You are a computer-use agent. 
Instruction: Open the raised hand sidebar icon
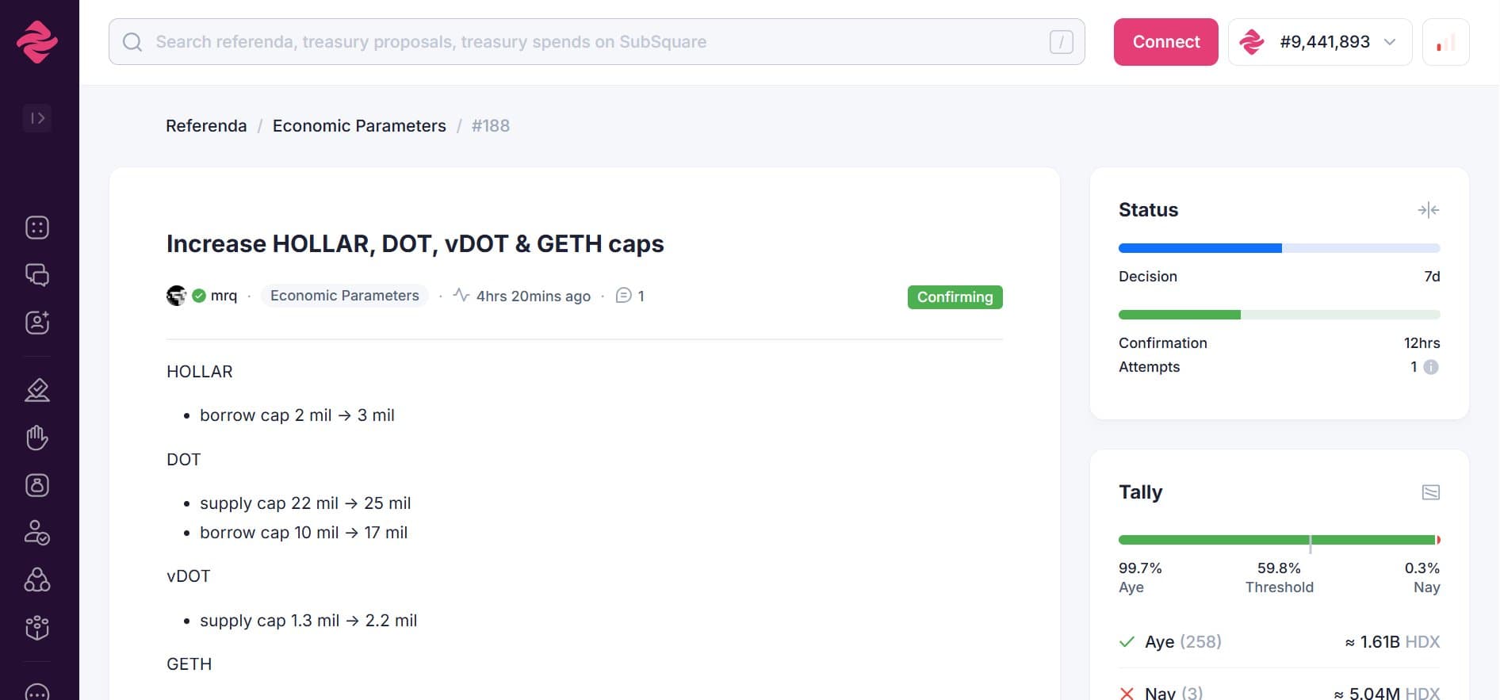coord(37,438)
